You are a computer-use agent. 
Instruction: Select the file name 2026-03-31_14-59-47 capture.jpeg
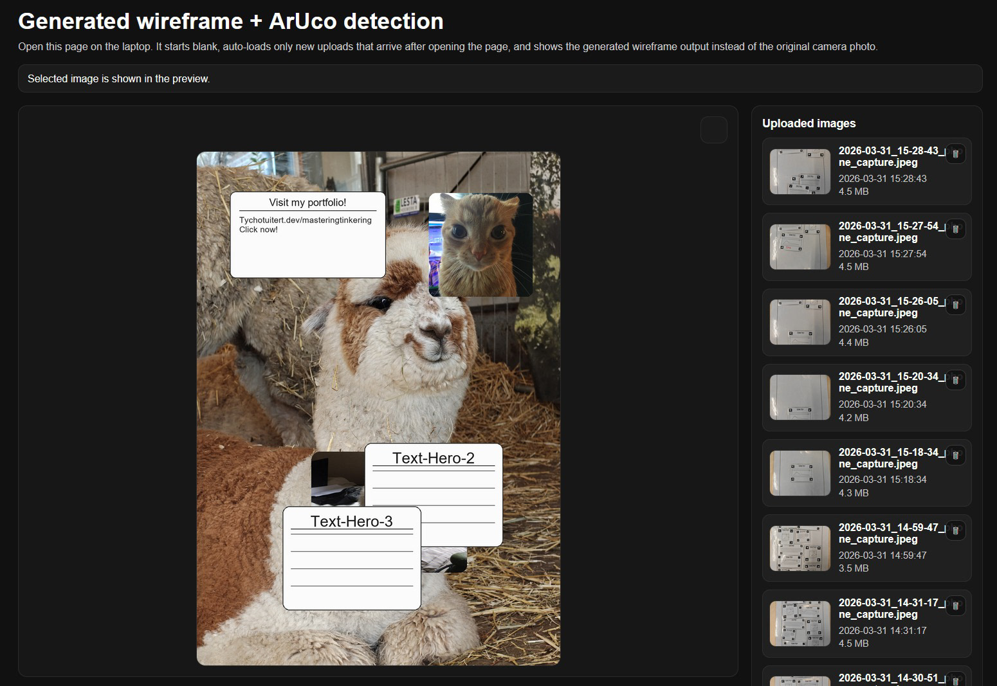click(x=892, y=533)
